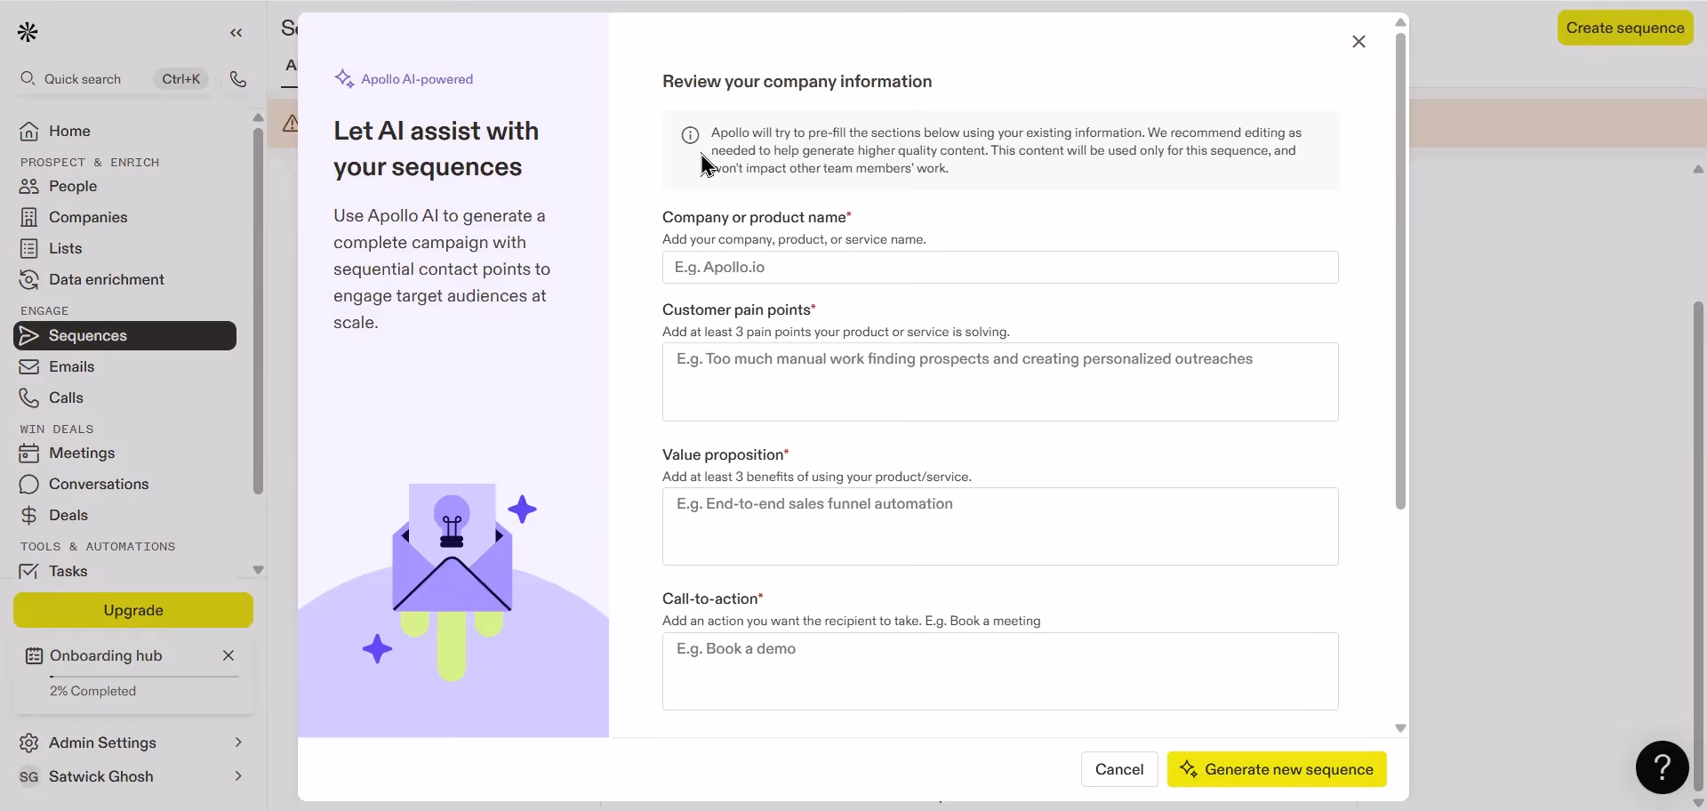1707x811 pixels.
Task: Click the People icon in sidebar
Action: 29,187
